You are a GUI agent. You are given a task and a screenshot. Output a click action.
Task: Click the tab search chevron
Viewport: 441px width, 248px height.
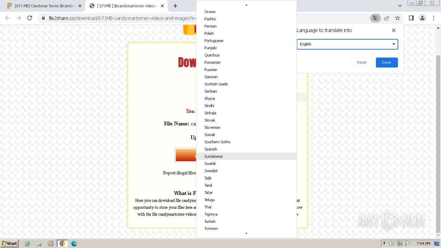tap(400, 6)
